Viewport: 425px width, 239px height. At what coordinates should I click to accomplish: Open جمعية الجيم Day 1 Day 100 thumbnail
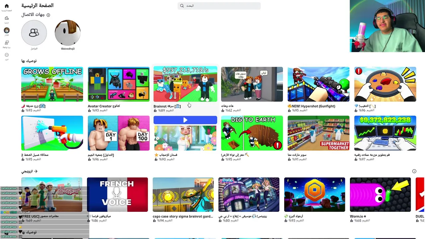coord(119,133)
